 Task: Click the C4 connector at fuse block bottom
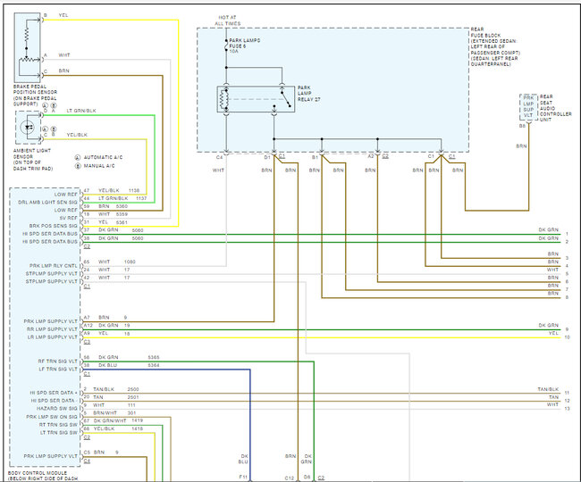click(219, 156)
